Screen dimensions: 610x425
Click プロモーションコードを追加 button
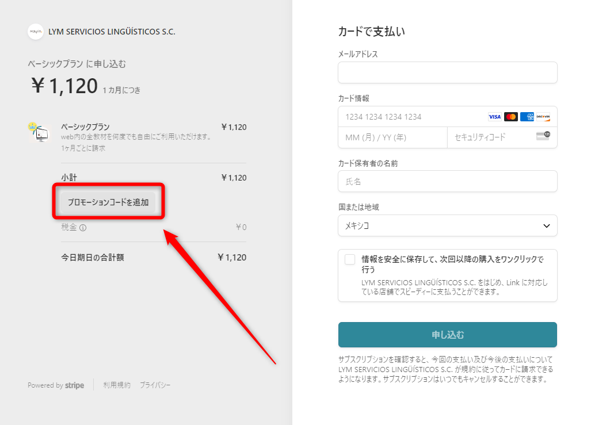click(x=108, y=202)
